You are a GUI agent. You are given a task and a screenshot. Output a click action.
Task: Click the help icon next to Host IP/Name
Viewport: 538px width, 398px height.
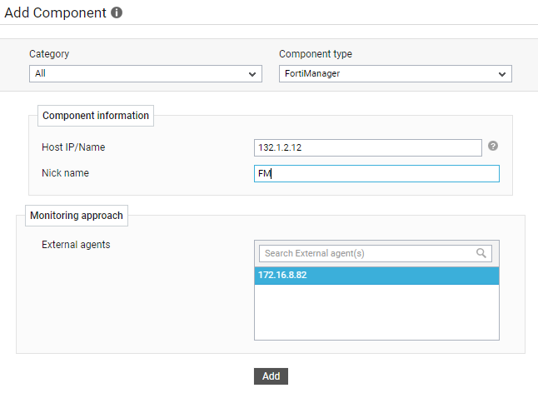pos(493,147)
